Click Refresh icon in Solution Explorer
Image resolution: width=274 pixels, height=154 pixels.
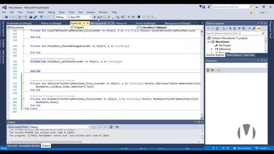pyautogui.click(x=235, y=29)
